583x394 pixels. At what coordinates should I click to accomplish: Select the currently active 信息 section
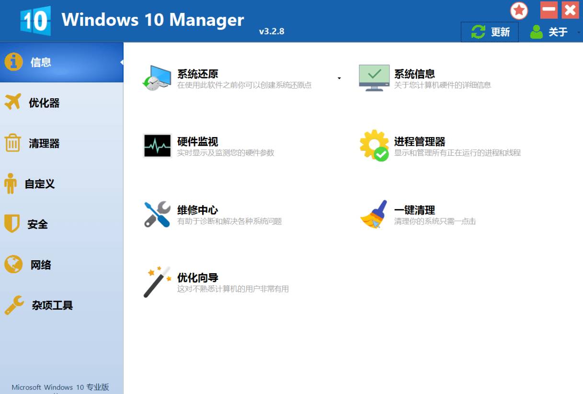40,62
